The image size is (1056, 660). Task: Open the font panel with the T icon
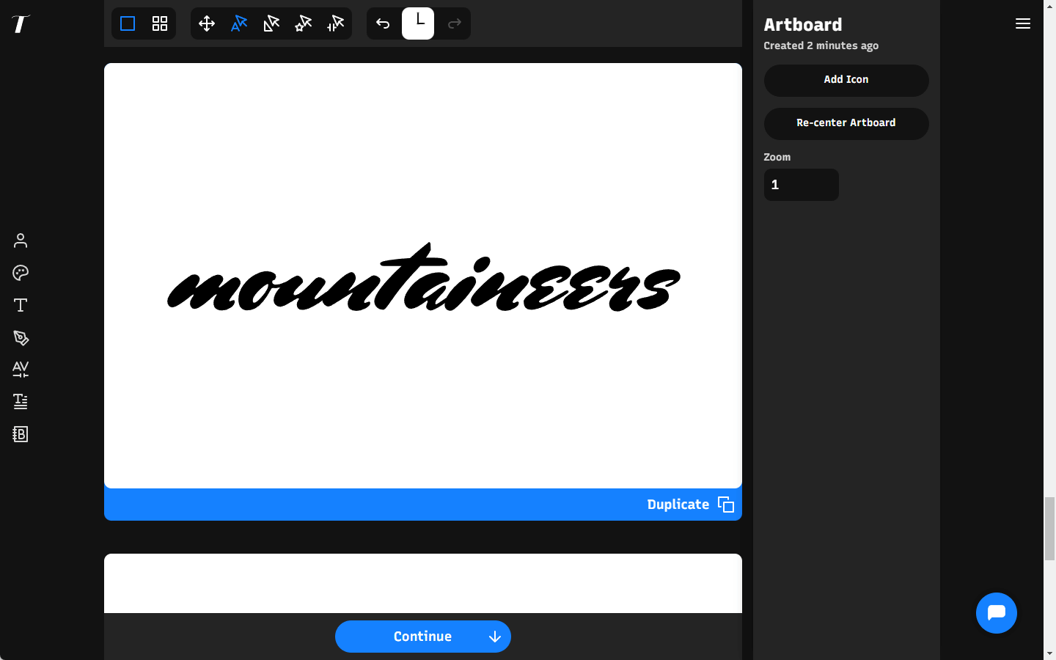click(20, 304)
